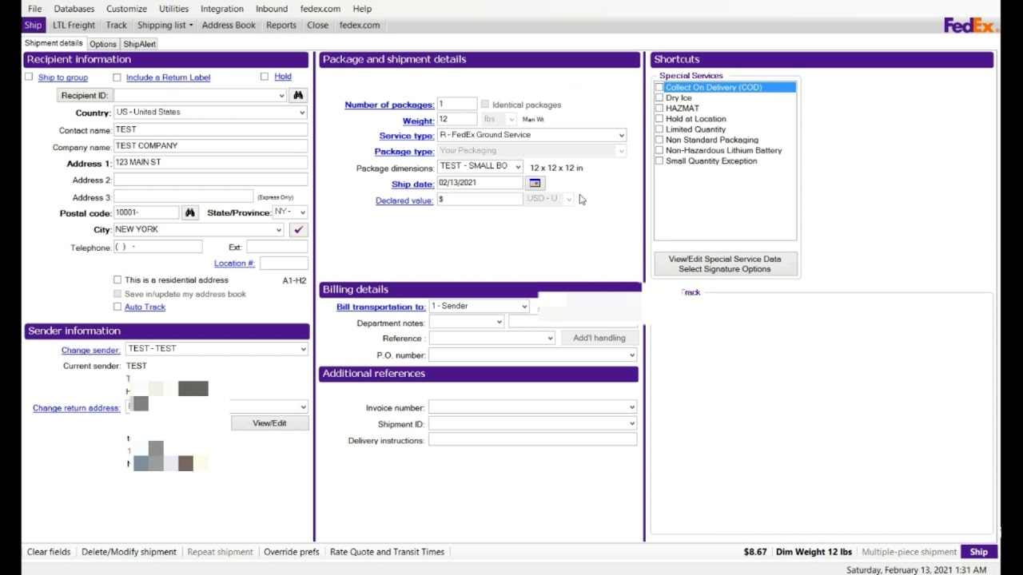Open the Integration menu

(222, 9)
